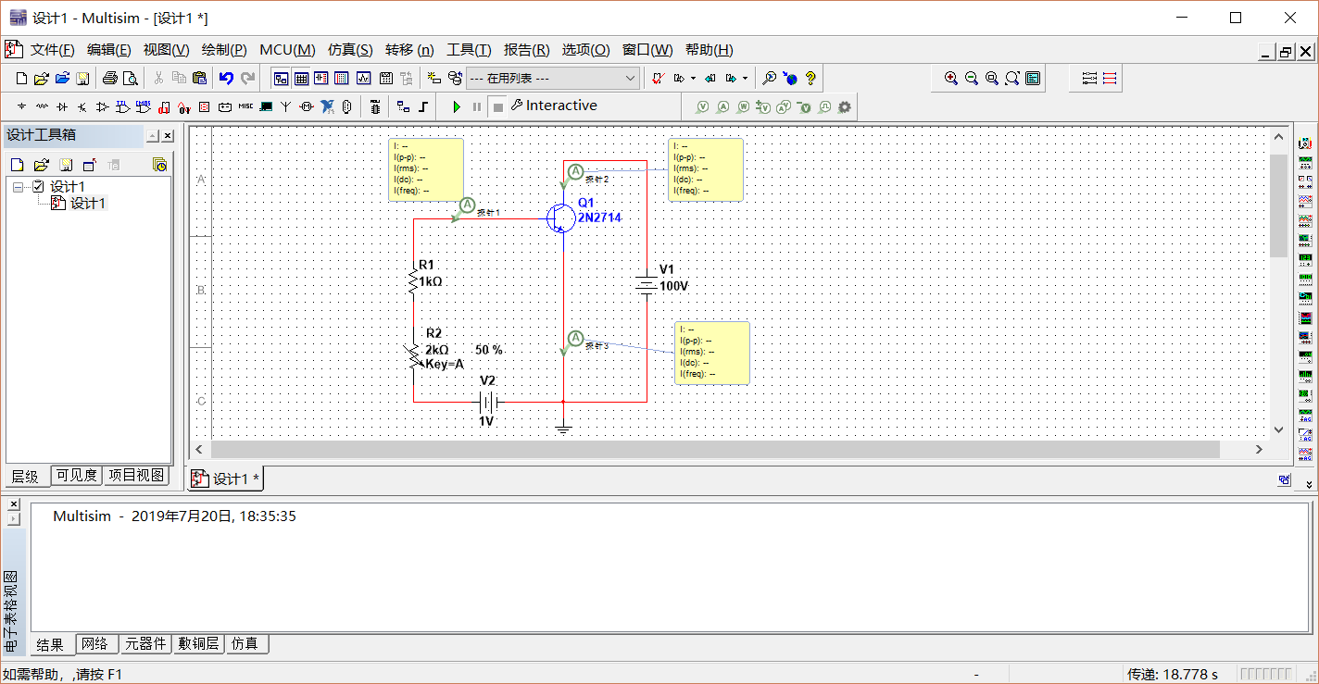Pause the simulation
Screen dimensions: 1319x684
[477, 106]
